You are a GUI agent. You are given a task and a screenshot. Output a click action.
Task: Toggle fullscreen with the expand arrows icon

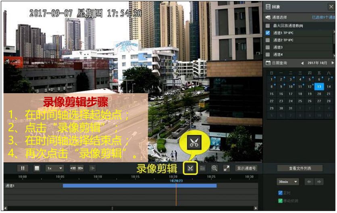pyautogui.click(x=227, y=168)
